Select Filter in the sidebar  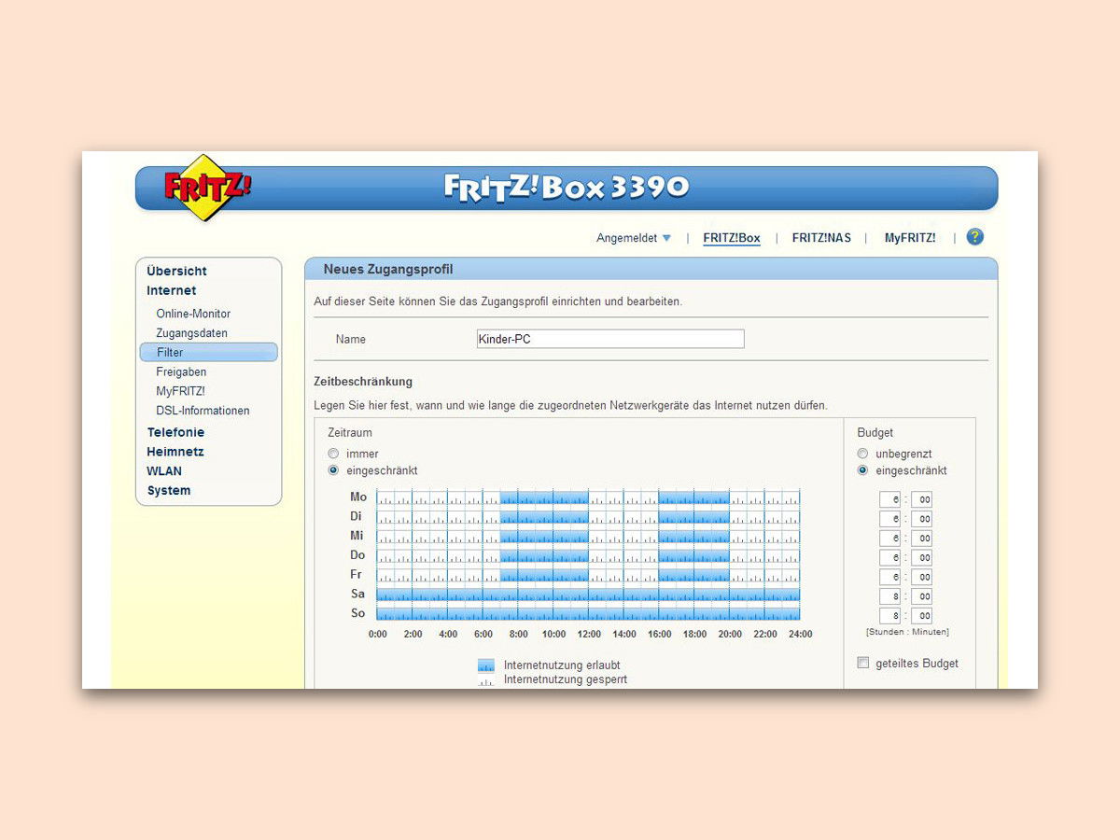coord(209,352)
